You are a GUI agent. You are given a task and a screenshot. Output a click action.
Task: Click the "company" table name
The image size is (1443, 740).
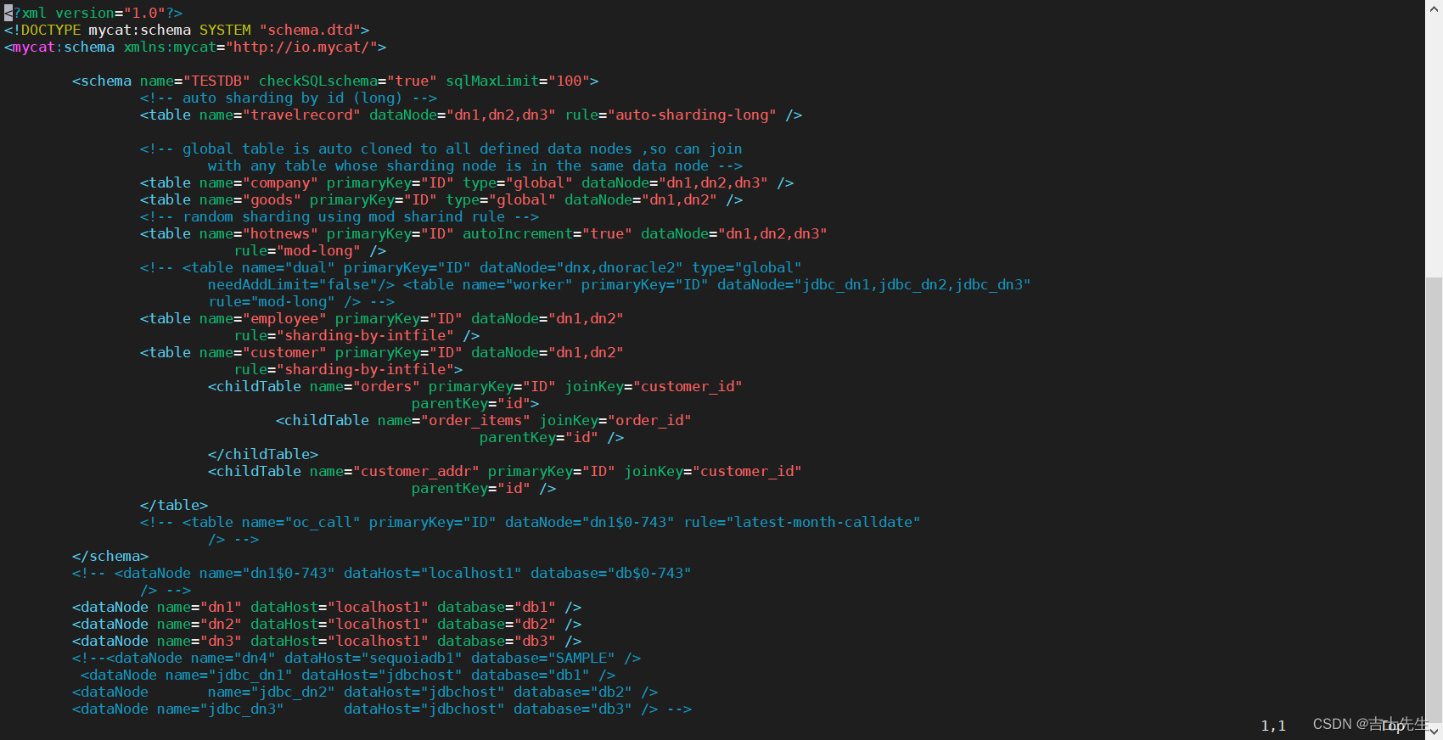point(280,182)
